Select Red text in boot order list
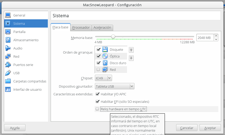 coord(113,70)
